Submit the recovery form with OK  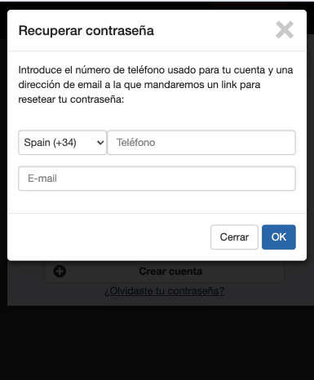(279, 237)
